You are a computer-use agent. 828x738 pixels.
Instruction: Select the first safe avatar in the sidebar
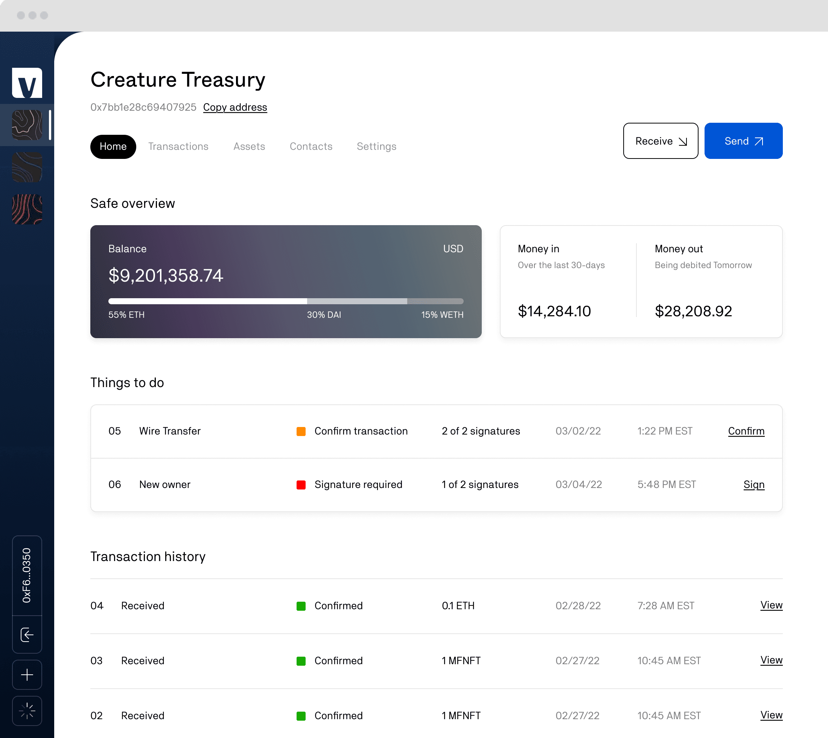[27, 125]
